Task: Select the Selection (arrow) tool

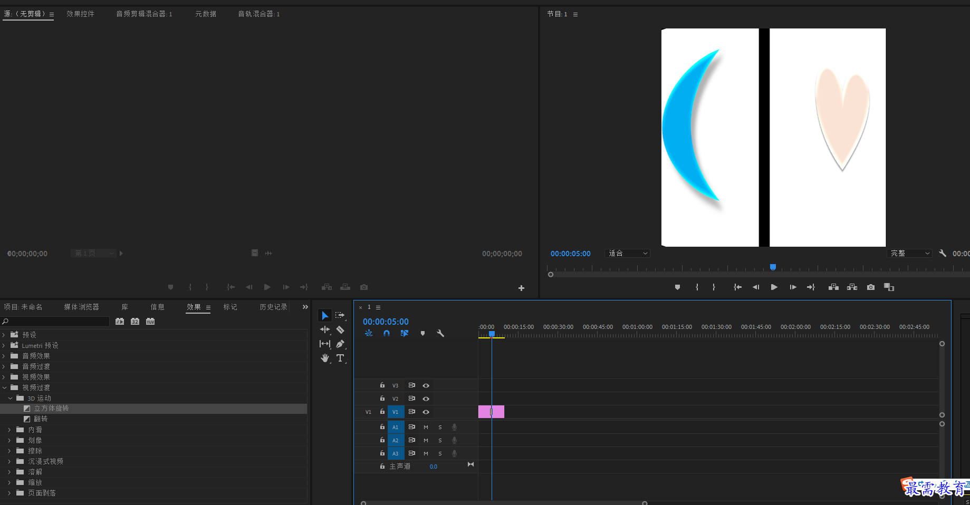Action: pos(325,315)
